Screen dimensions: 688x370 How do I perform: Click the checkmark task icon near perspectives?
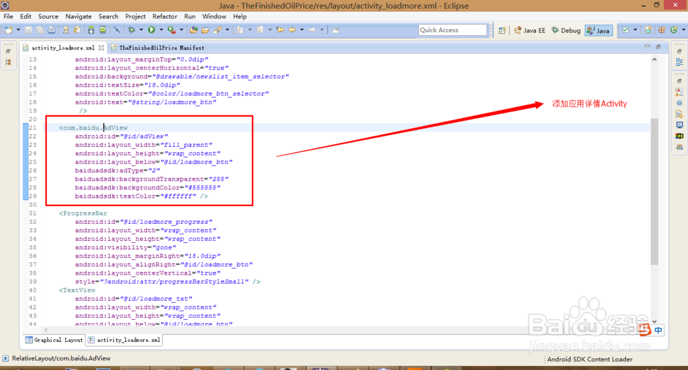tap(625, 30)
